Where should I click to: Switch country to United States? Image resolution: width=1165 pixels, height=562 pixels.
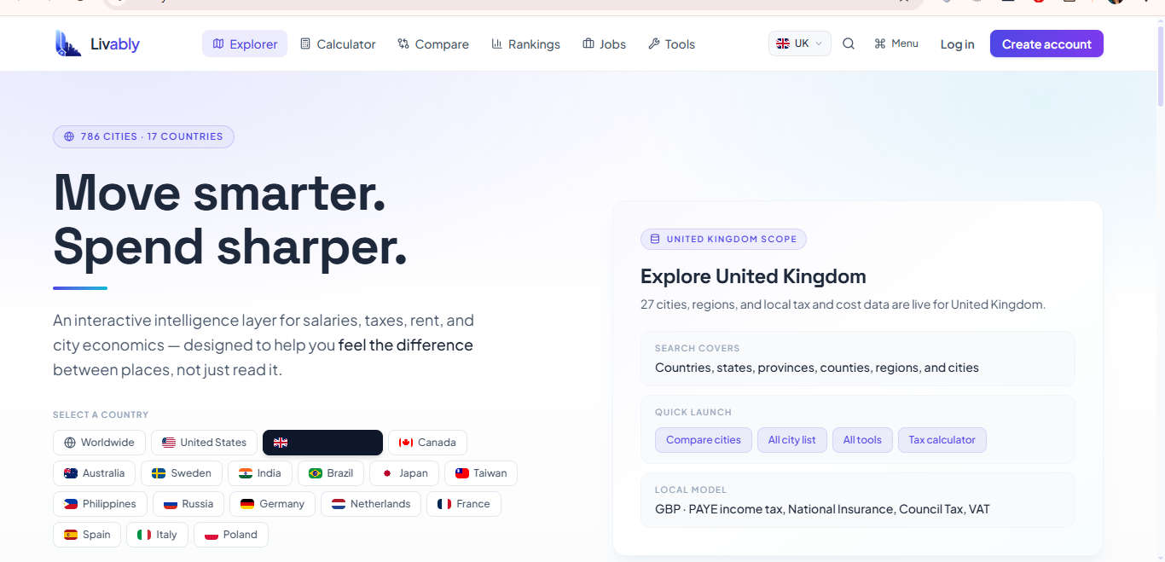click(204, 443)
